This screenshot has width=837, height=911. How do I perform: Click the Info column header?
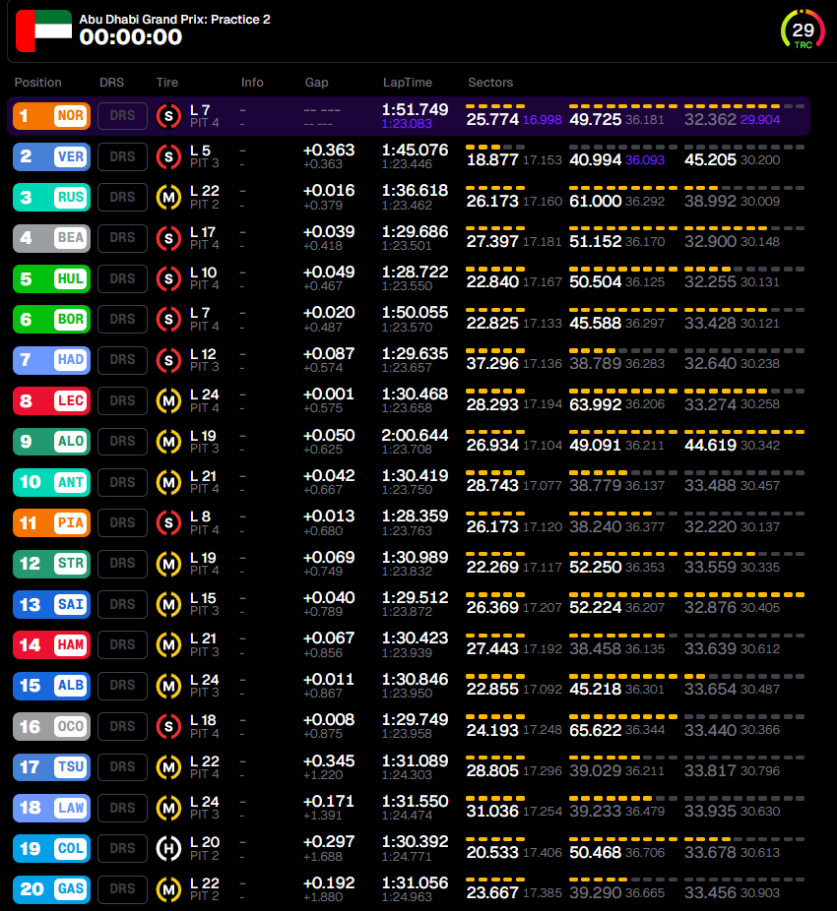click(252, 83)
